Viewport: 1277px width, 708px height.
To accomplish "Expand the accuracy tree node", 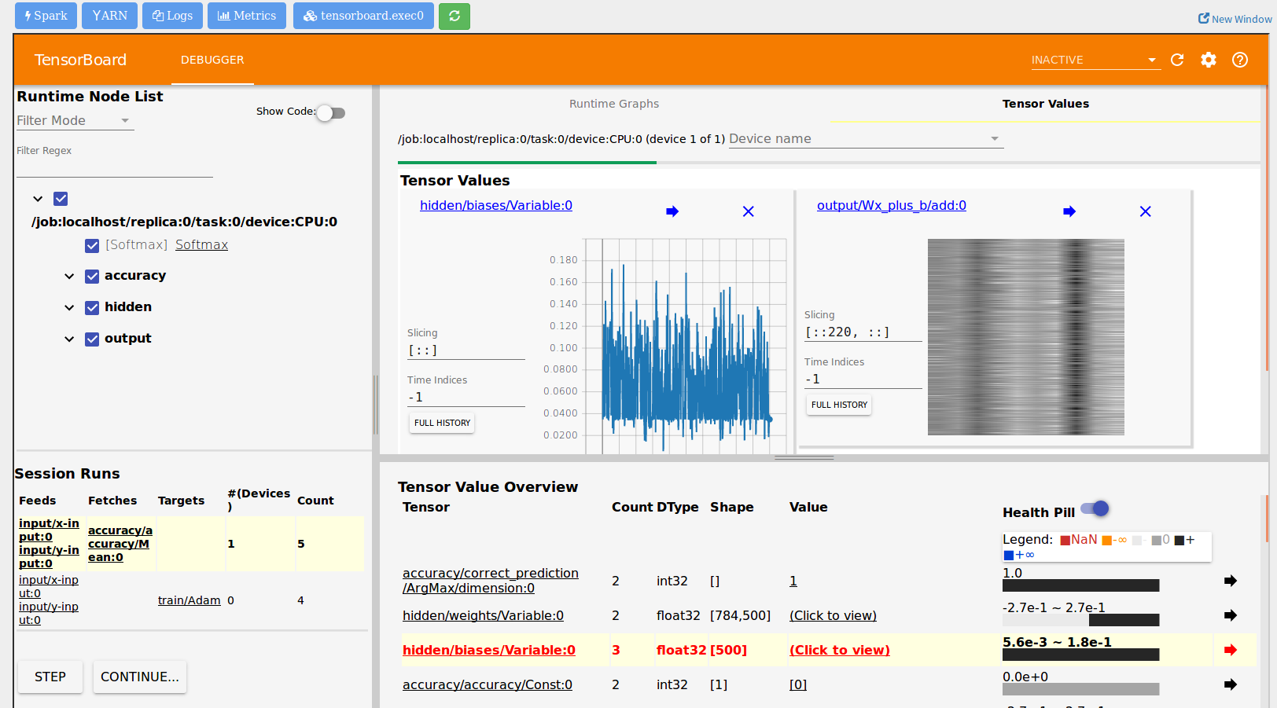I will pyautogui.click(x=69, y=276).
